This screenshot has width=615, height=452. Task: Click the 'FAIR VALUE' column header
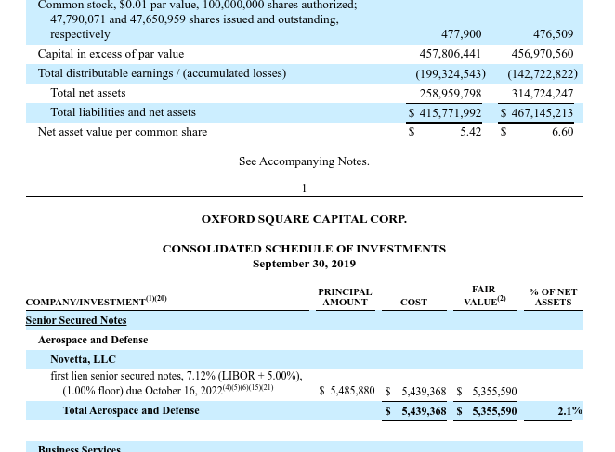tap(484, 295)
